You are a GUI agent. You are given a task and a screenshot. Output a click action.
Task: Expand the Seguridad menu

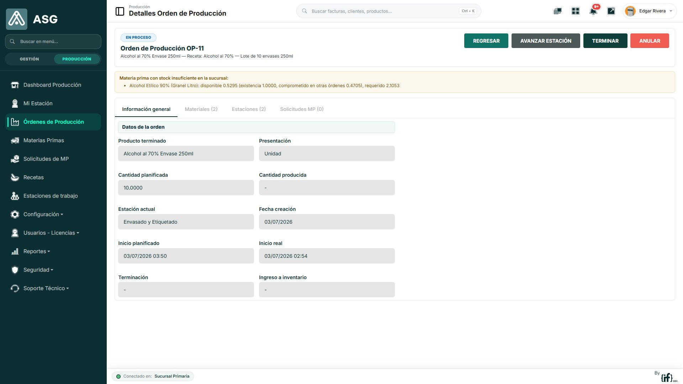(x=38, y=270)
